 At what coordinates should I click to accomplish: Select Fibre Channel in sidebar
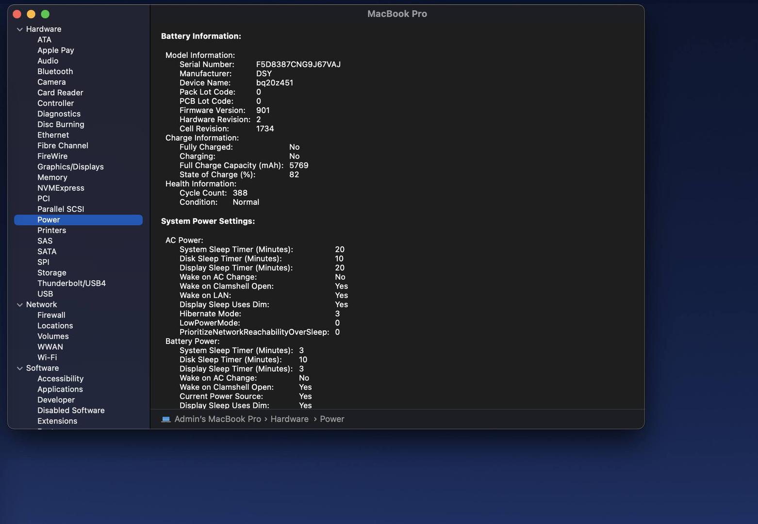coord(63,146)
